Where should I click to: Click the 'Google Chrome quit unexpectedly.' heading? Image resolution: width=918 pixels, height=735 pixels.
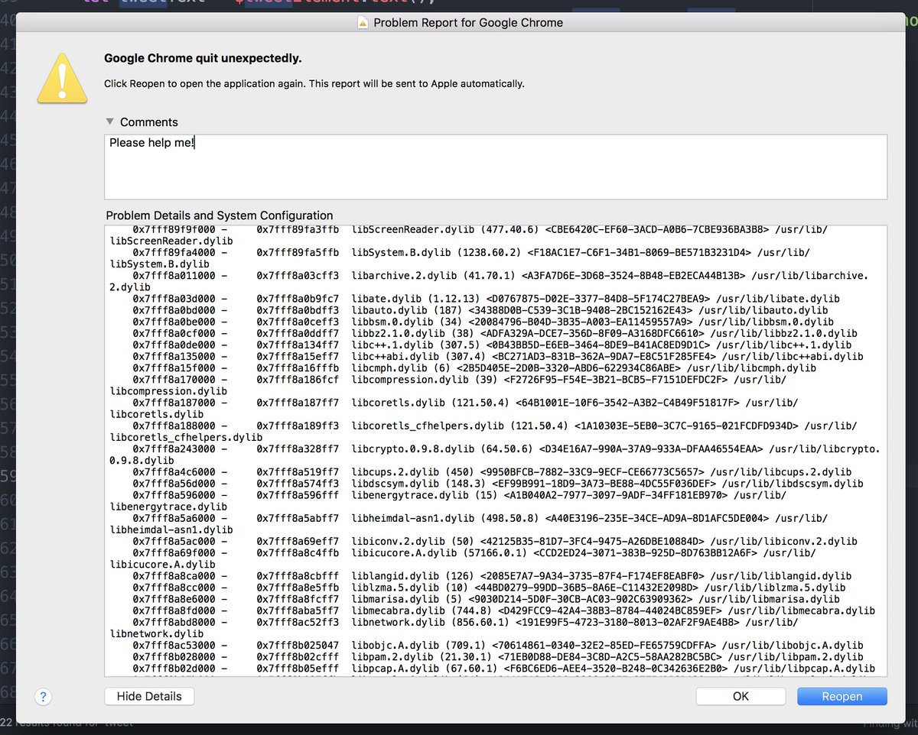tap(203, 58)
